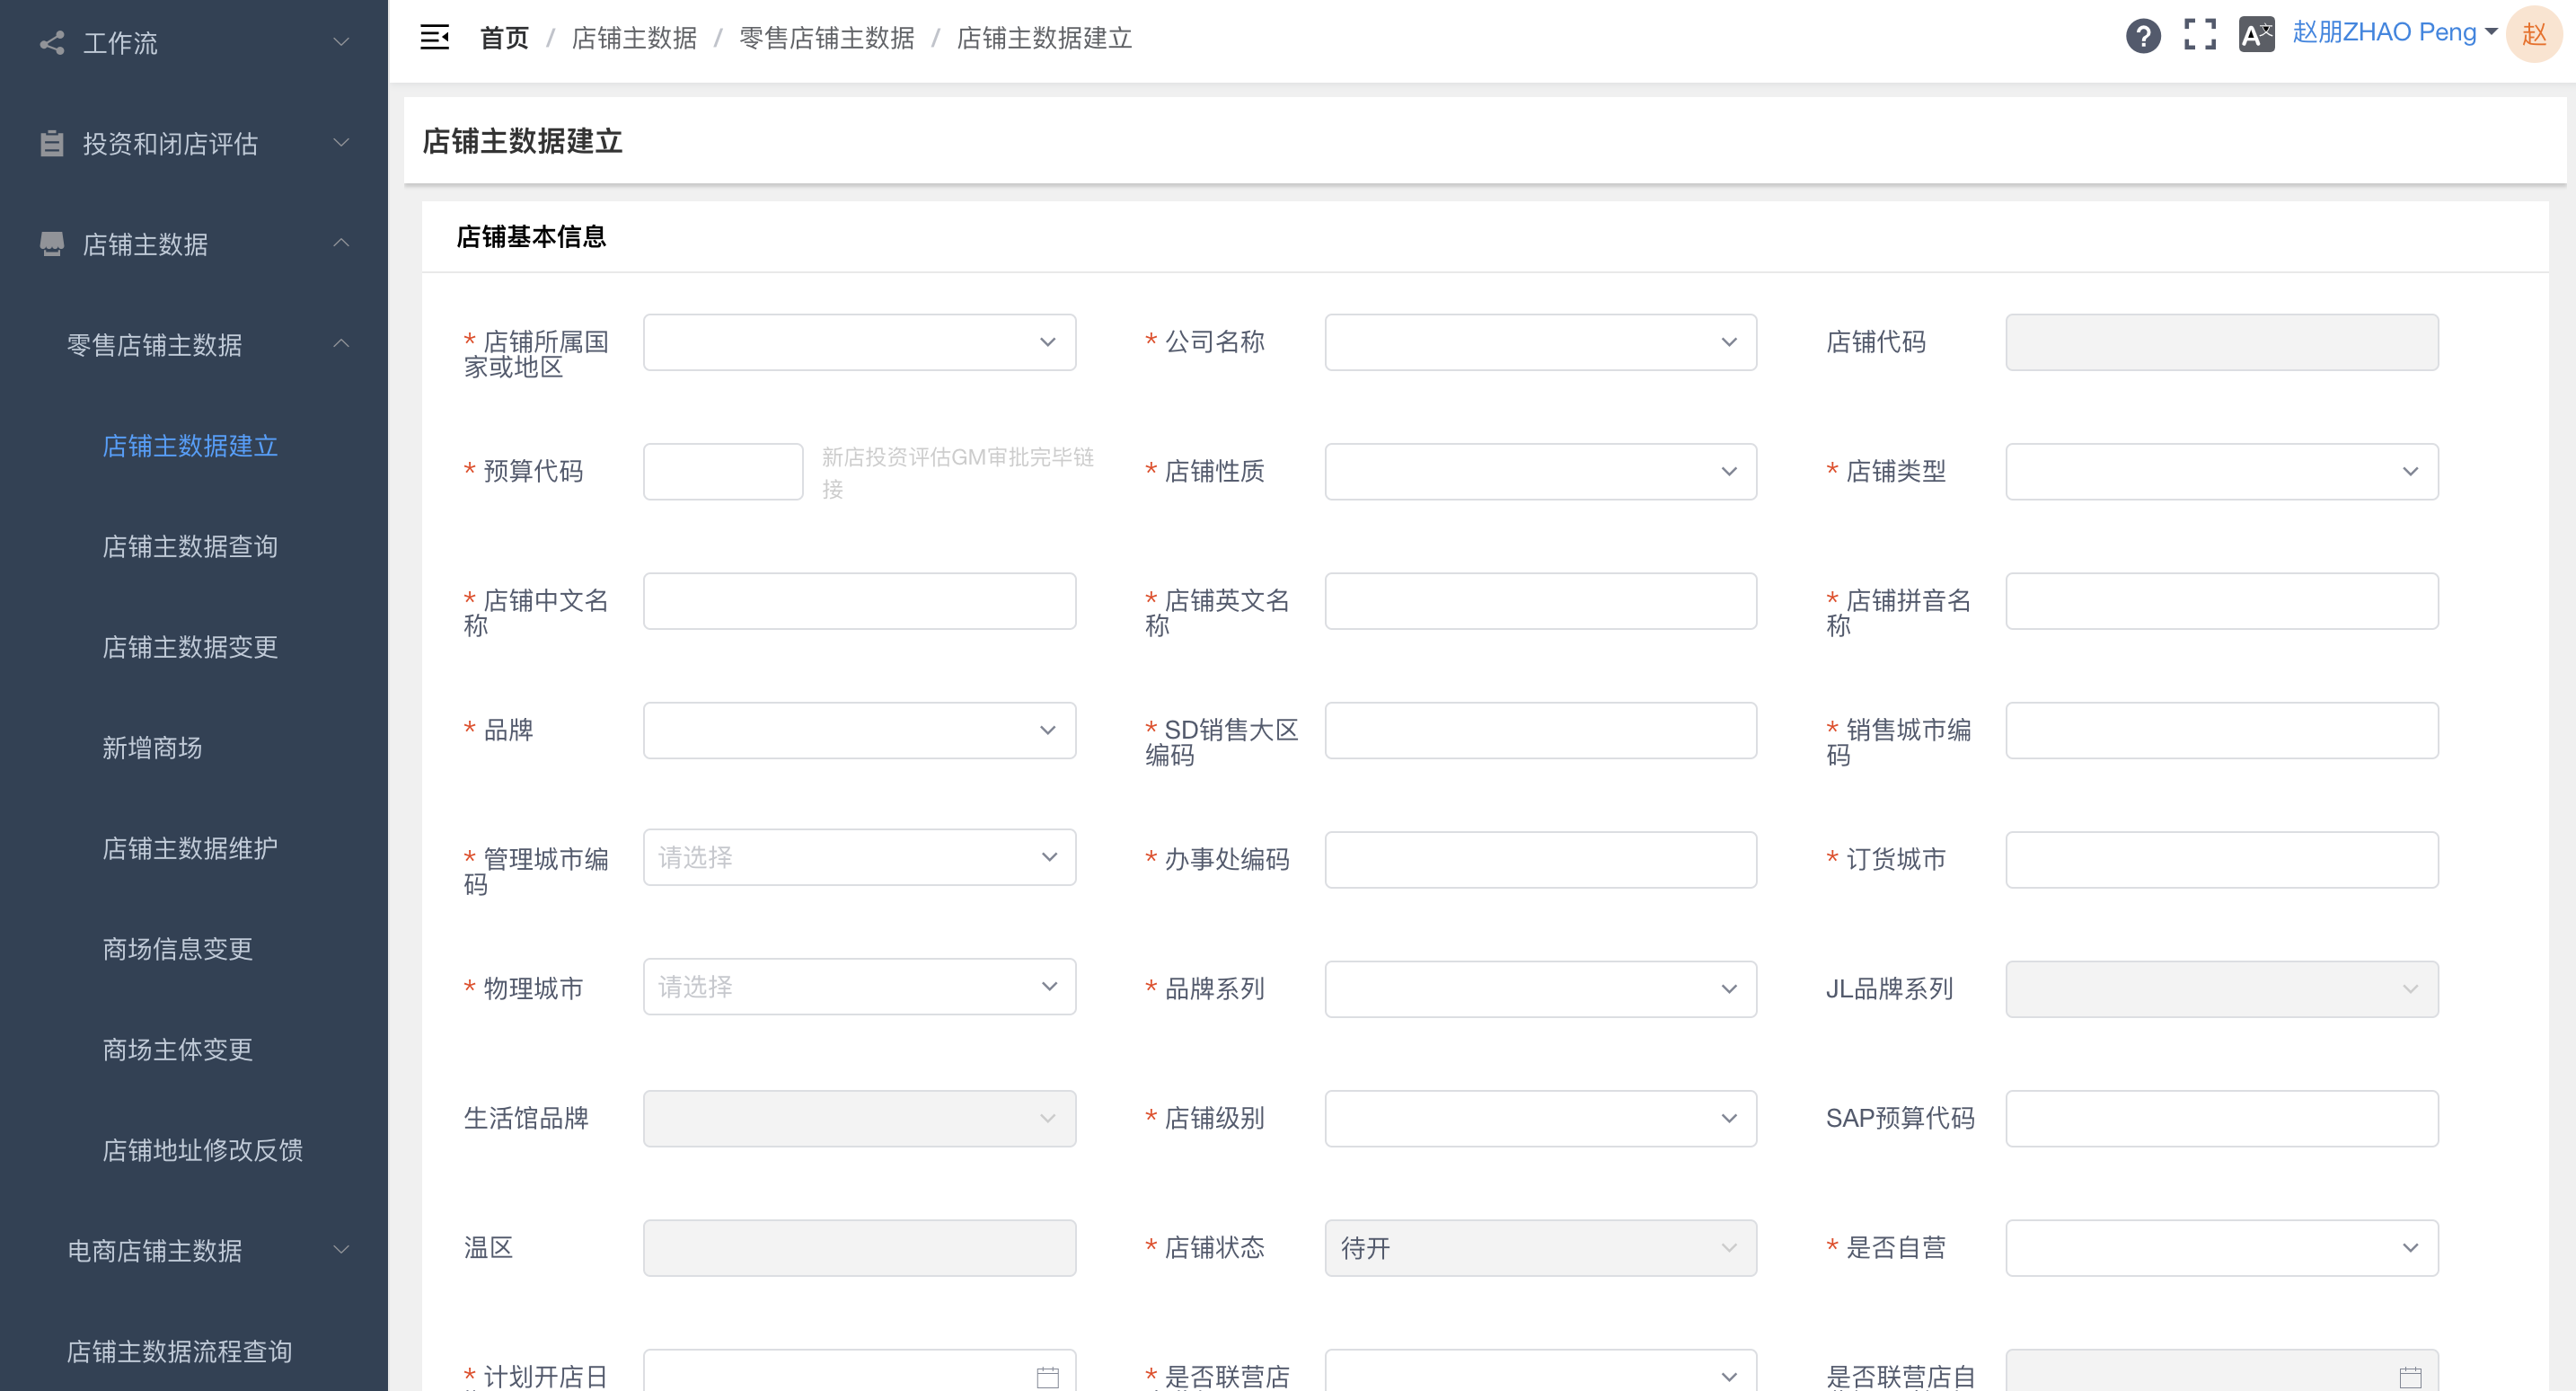The image size is (2576, 1391).
Task: Click the 生活馆品牌 dropdown
Action: pos(859,1118)
